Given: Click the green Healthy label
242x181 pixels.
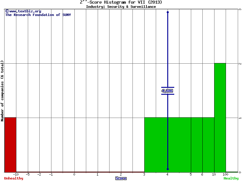Looking at the screenshot, I should pos(231,178).
